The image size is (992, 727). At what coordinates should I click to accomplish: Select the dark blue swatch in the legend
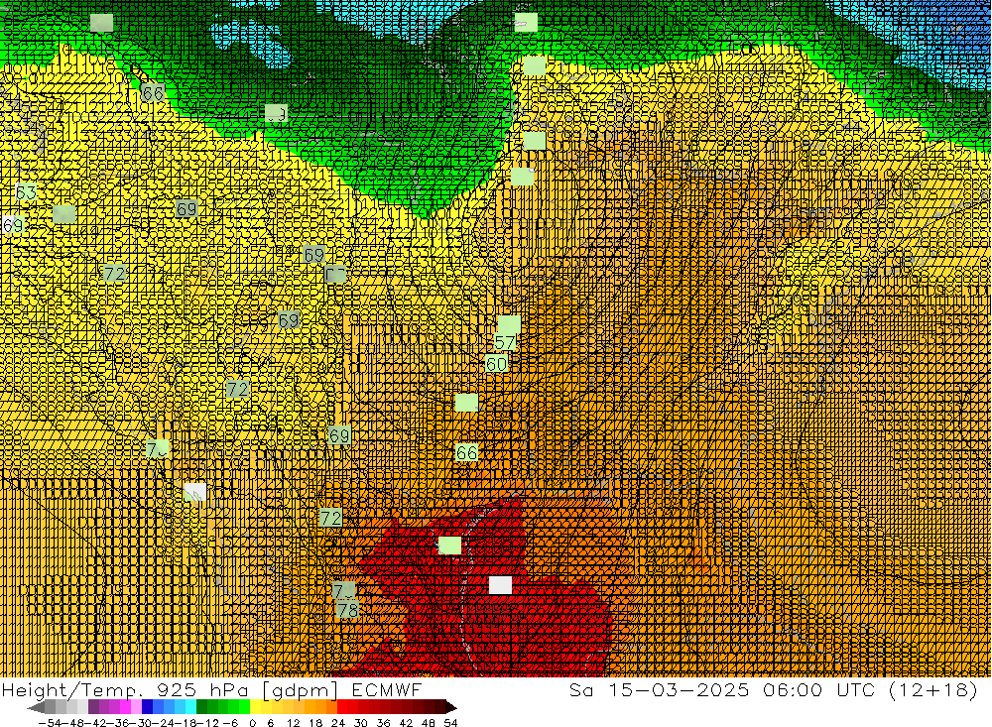[x=148, y=707]
